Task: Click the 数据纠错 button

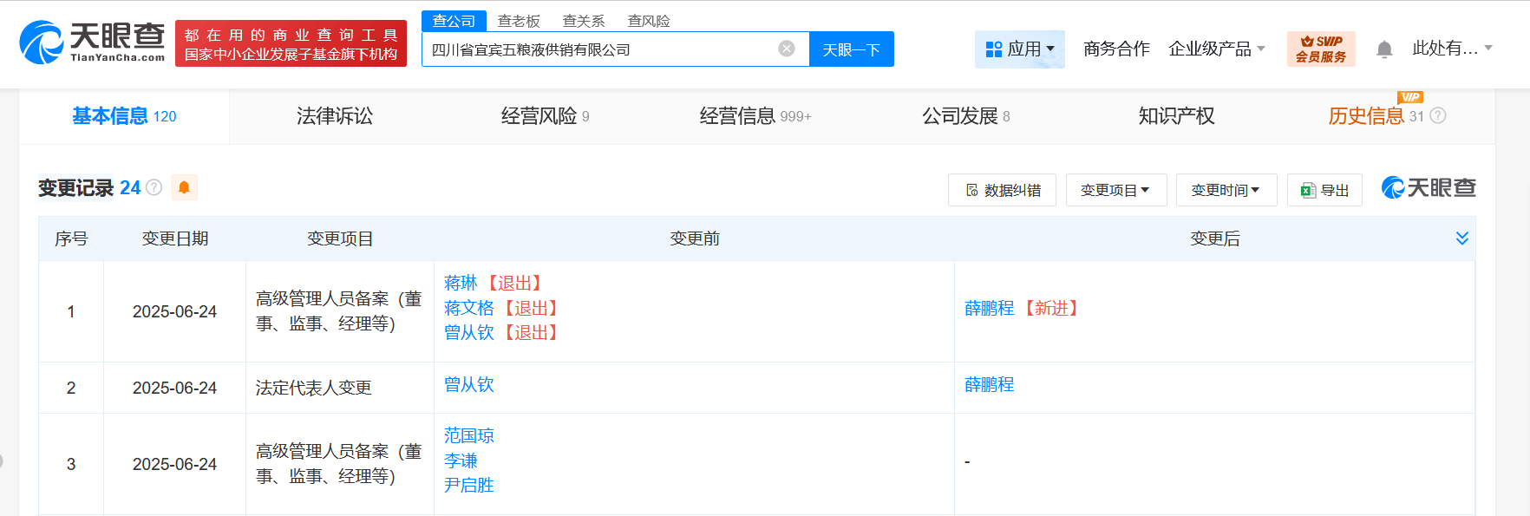Action: [x=1002, y=190]
